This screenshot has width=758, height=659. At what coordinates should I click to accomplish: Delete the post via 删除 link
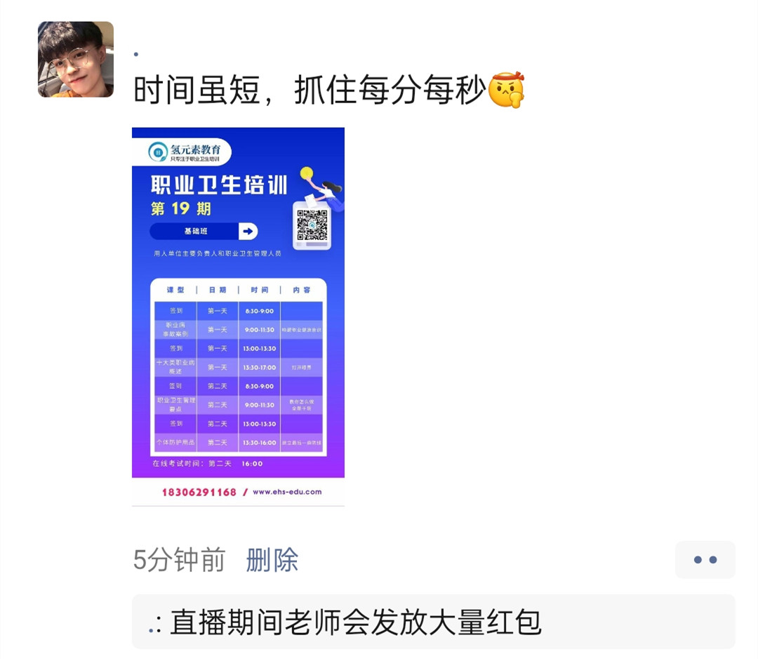coord(272,560)
